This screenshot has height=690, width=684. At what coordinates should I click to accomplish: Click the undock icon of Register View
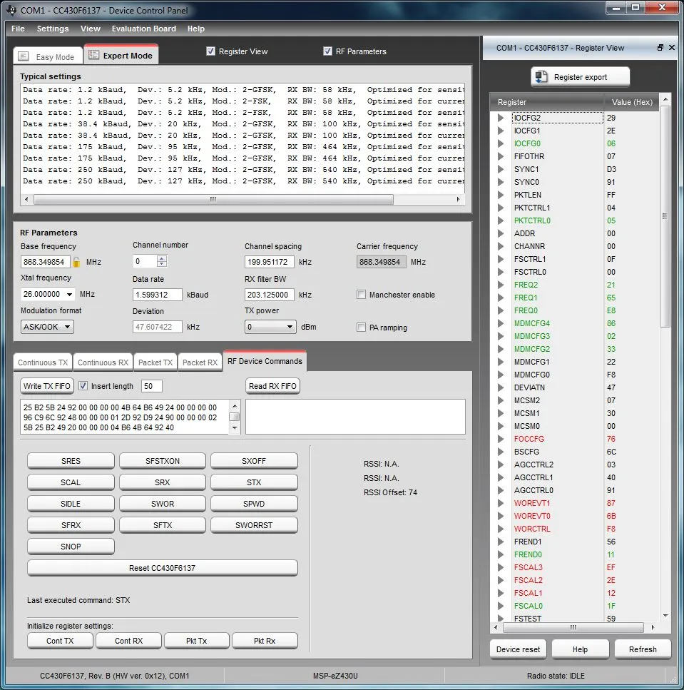tap(660, 48)
